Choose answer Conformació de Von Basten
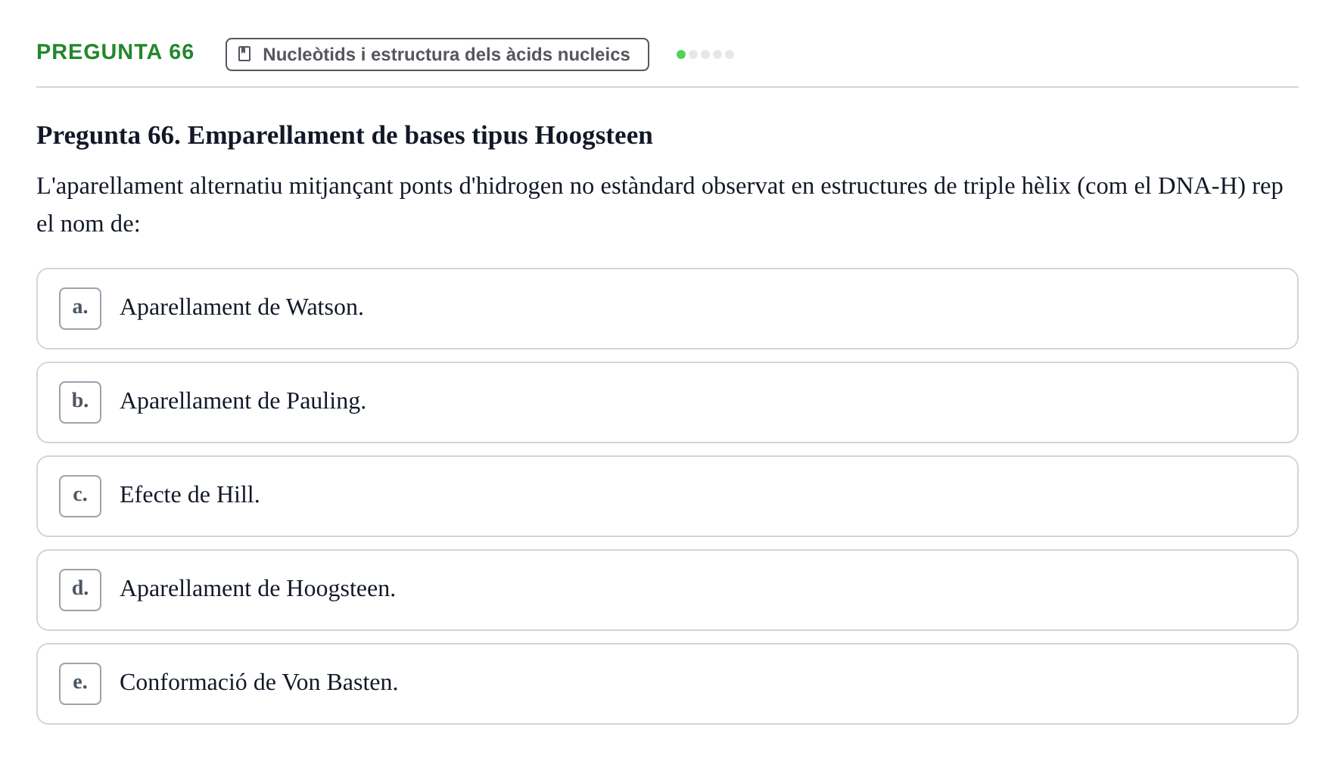1335x761 pixels. pos(667,684)
